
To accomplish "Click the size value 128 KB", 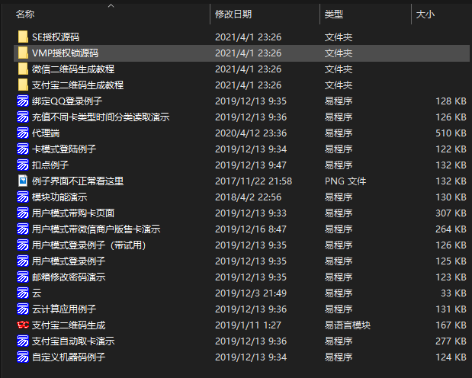I will click(x=451, y=101).
